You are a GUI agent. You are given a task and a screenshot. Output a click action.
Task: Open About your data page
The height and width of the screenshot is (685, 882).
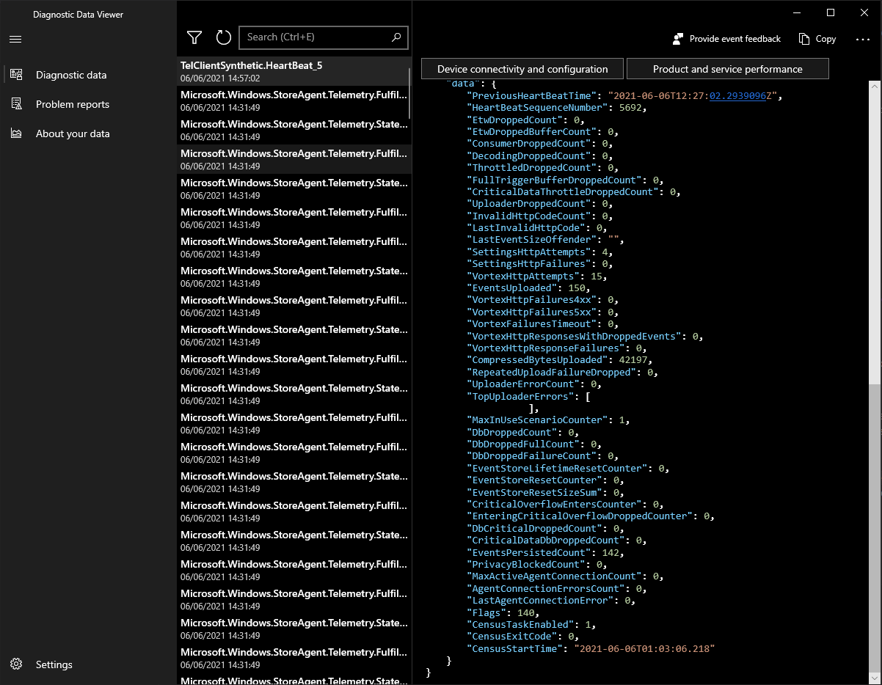point(73,133)
